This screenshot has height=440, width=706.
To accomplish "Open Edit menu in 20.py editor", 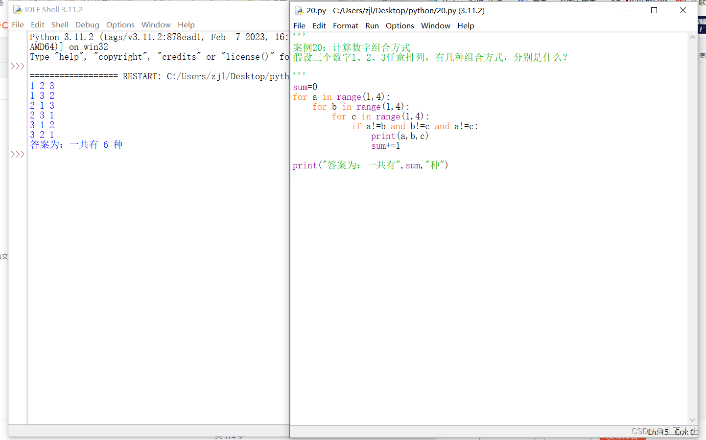I will point(319,25).
